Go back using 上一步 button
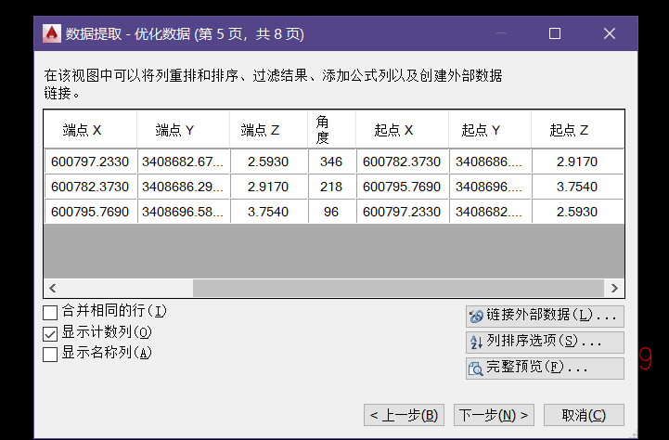Viewport: 669px width, 440px height. pos(403,415)
